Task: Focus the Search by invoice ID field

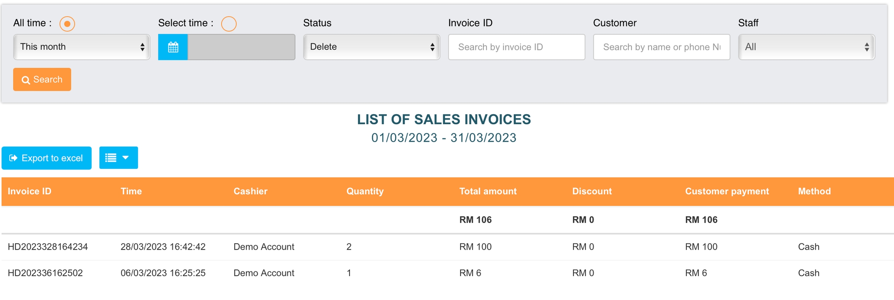Action: (x=516, y=47)
